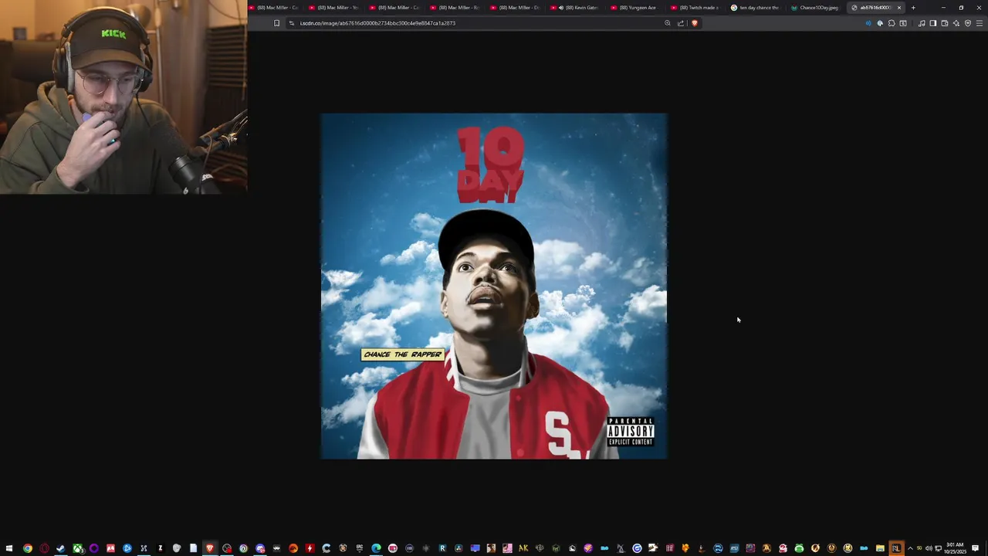The image size is (988, 556).
Task: Open Logitech G Hub taskbar icon
Action: [637, 548]
